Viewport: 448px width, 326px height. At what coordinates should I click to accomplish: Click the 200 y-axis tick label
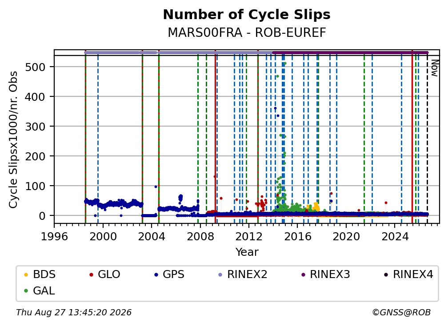[35, 156]
